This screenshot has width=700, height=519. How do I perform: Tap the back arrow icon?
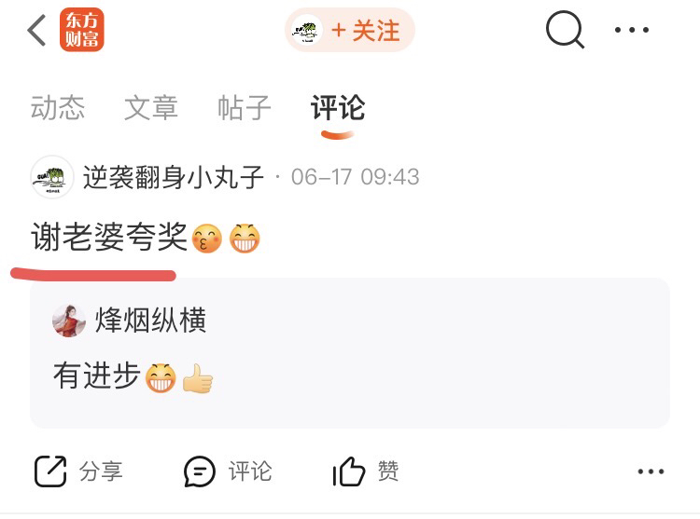click(36, 30)
